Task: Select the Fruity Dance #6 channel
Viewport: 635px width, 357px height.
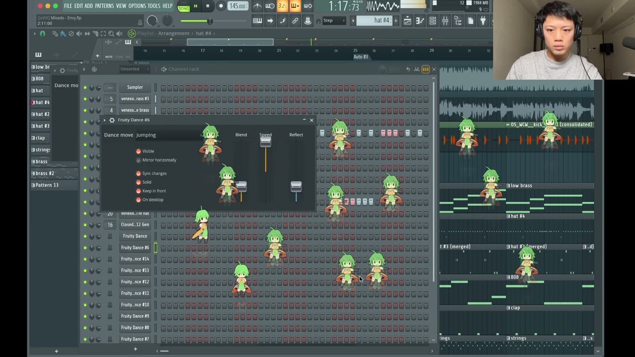Action: tap(135, 247)
